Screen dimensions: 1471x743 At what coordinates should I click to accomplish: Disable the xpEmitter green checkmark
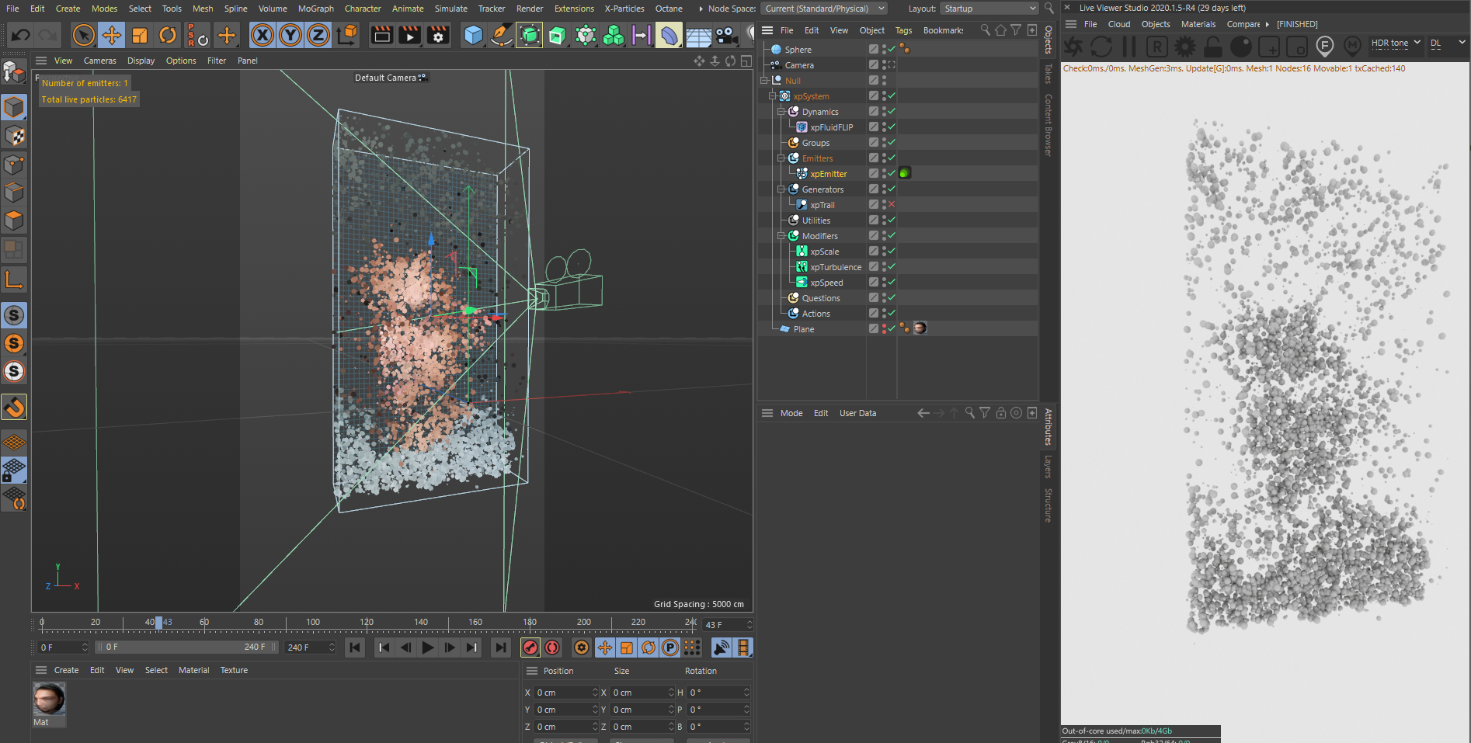[x=892, y=174]
